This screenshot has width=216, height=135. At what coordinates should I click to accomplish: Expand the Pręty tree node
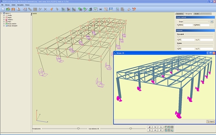pos(4,22)
